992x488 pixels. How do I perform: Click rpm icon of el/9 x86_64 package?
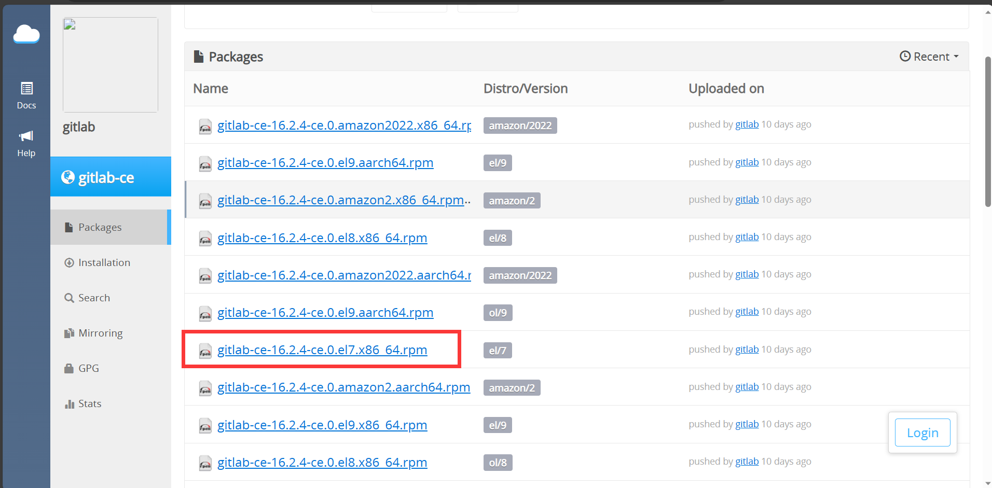[205, 426]
